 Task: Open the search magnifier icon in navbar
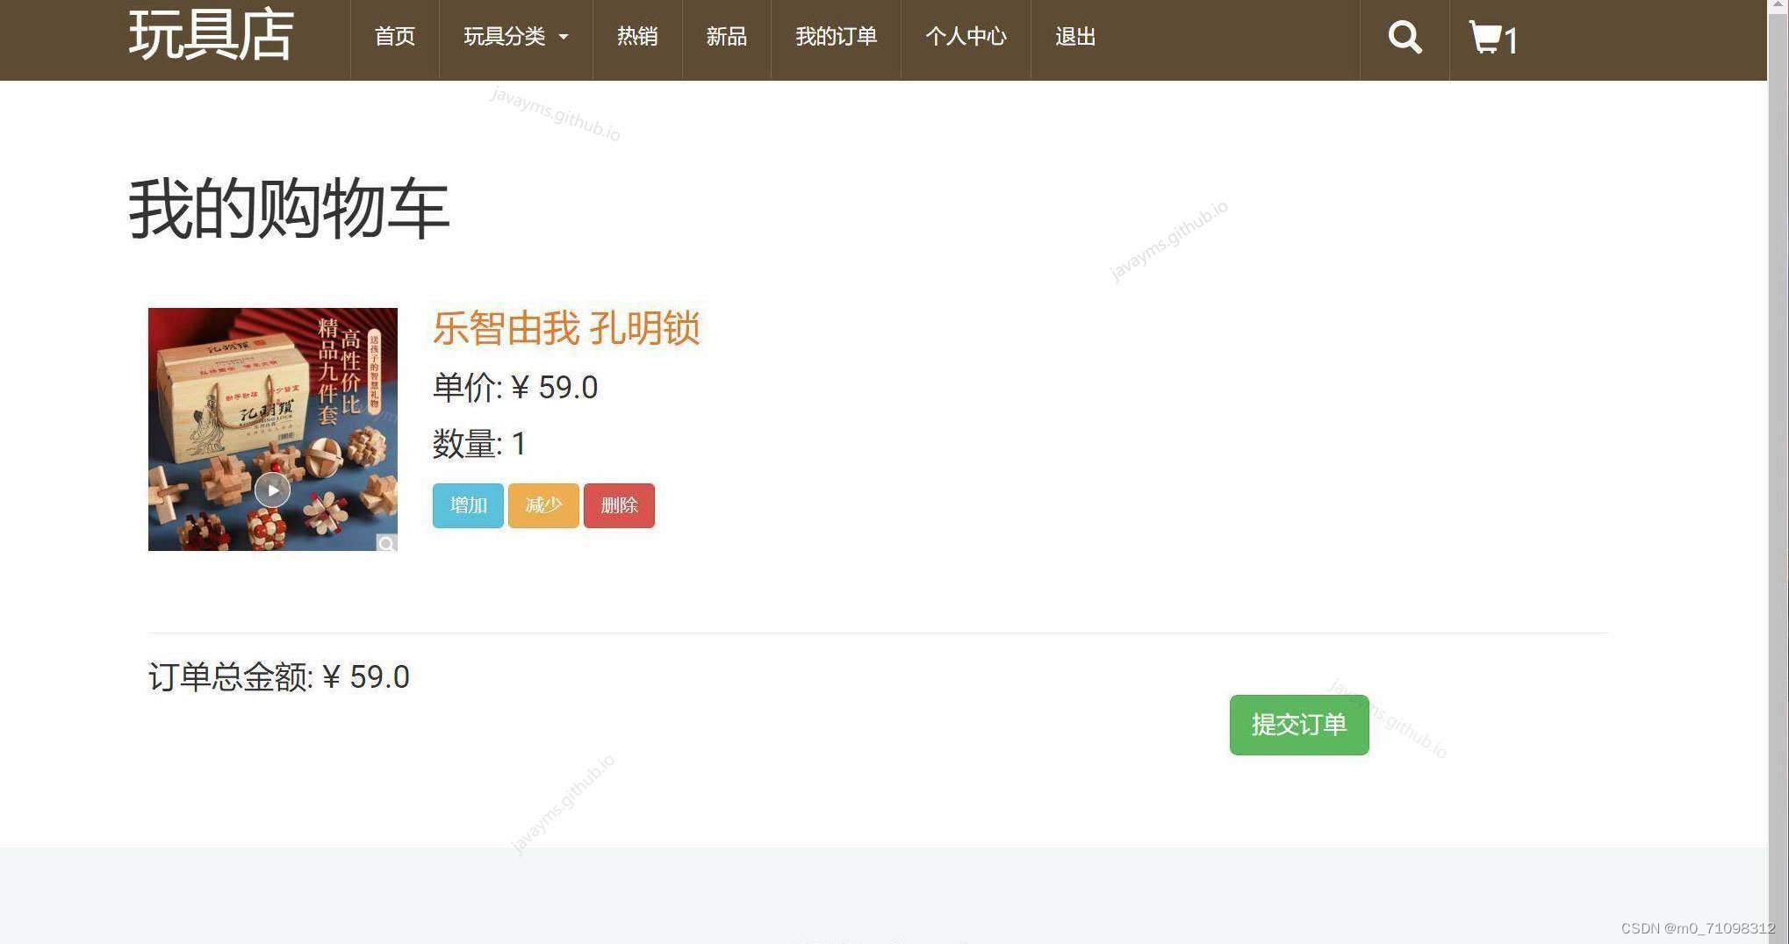1405,38
